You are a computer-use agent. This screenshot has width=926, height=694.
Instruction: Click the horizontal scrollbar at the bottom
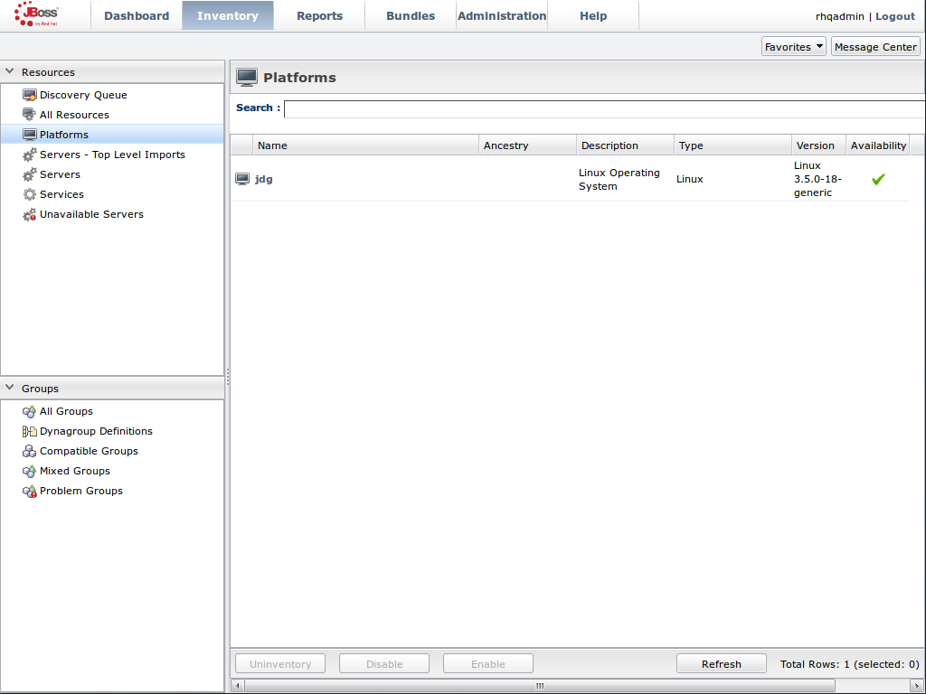[x=540, y=686]
